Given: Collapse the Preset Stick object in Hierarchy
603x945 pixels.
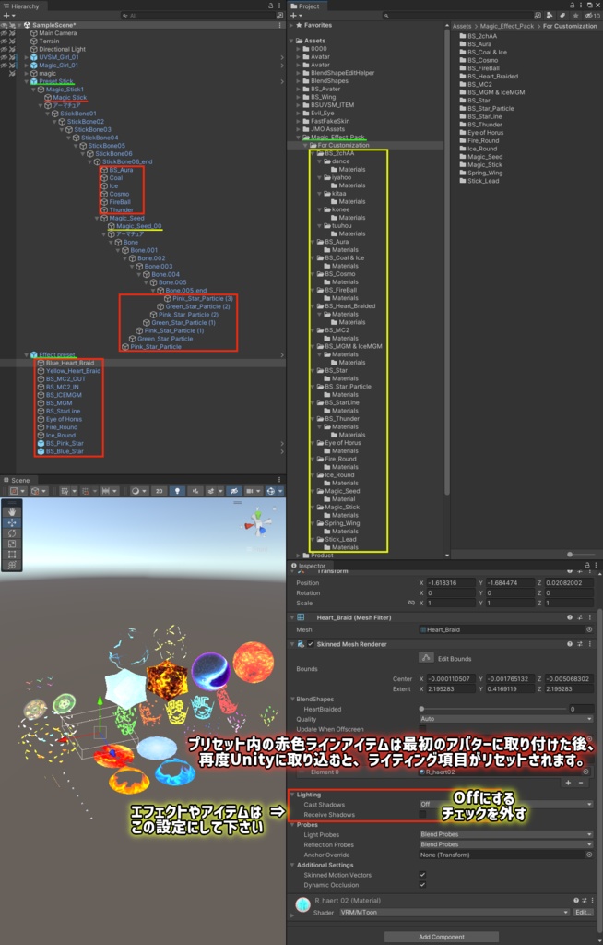Looking at the screenshot, I should 26,81.
